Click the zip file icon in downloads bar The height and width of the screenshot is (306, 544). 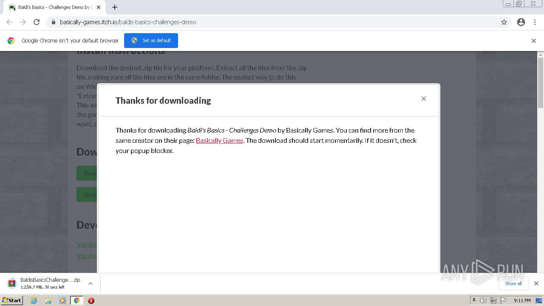click(x=12, y=283)
